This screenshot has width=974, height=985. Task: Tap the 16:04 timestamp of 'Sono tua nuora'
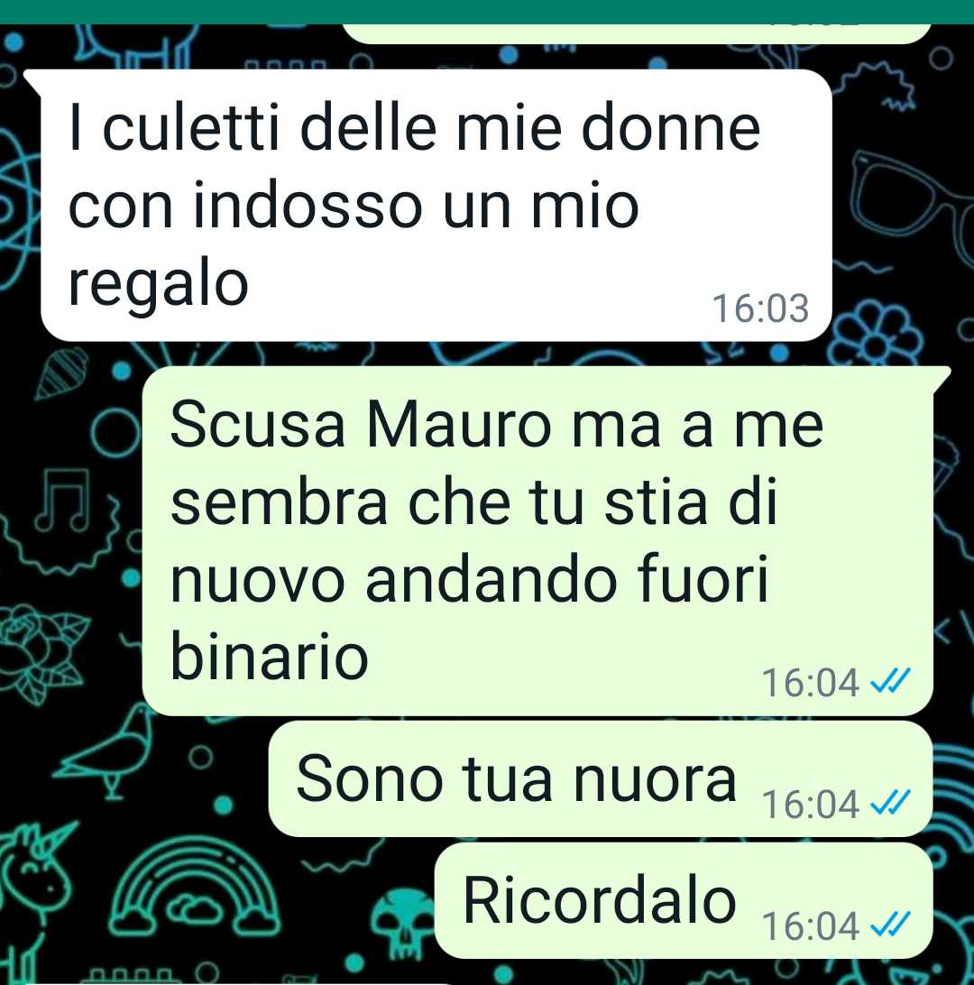pos(810,804)
